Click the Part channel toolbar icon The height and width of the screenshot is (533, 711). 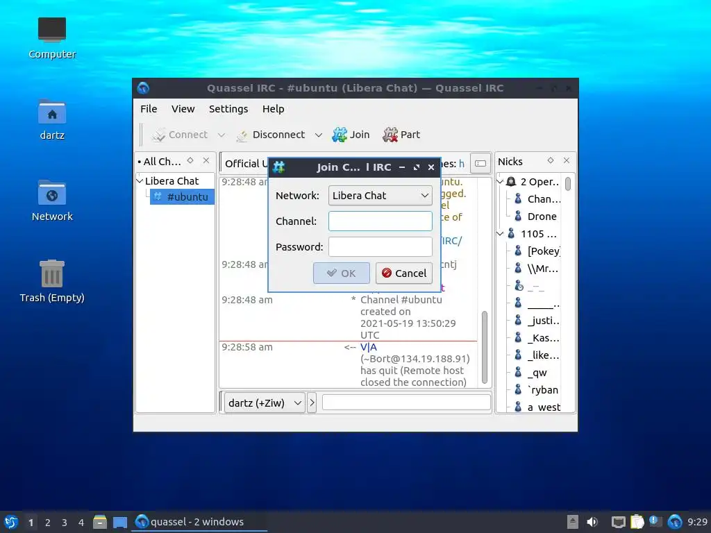(390, 135)
